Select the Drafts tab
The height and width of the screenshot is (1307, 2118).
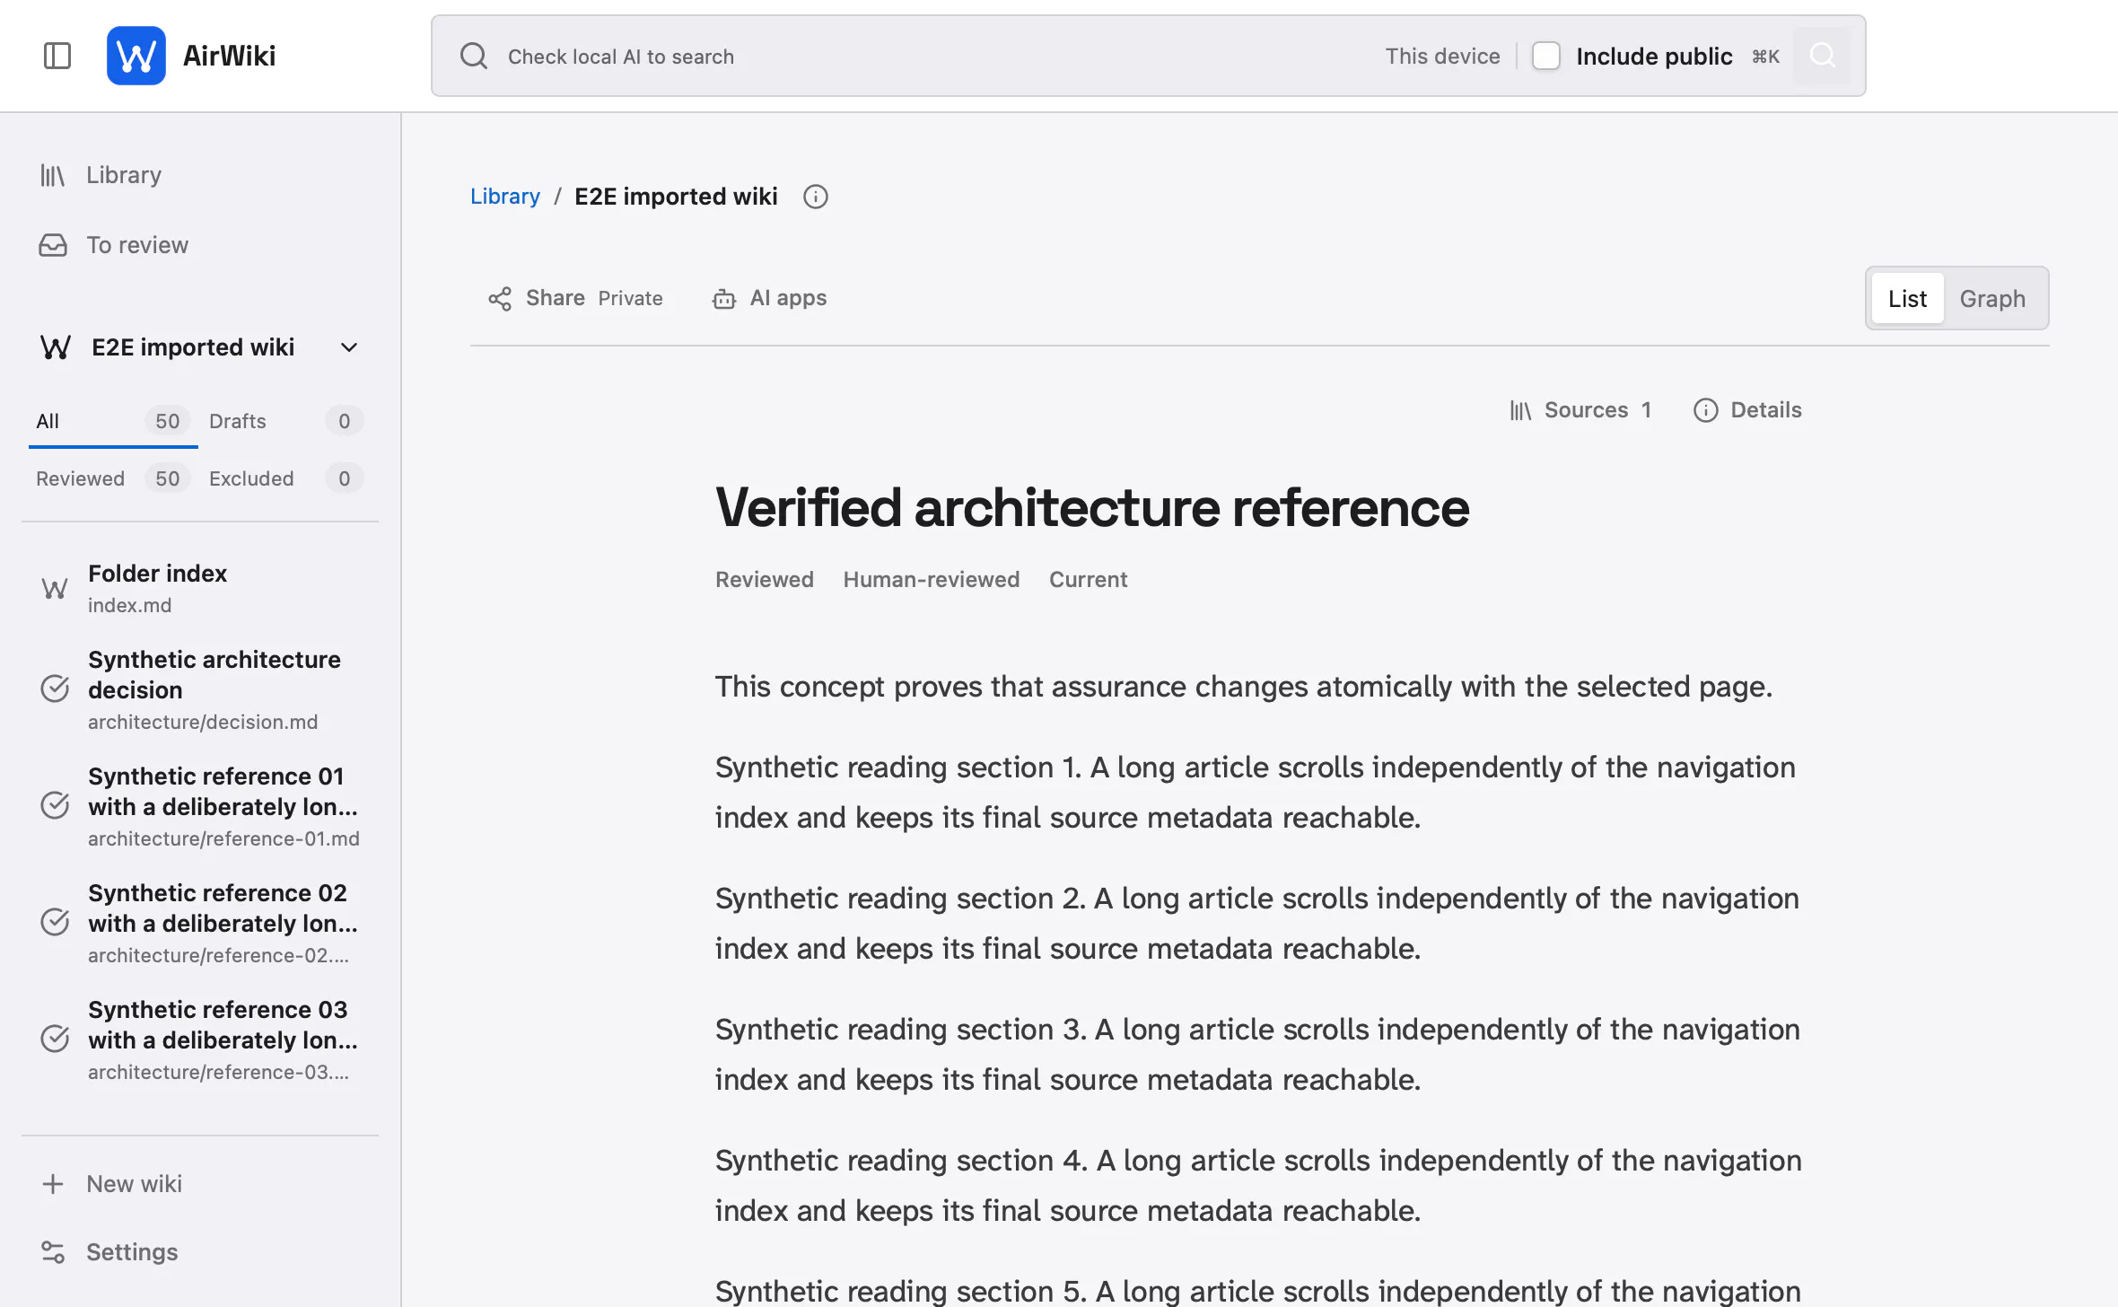(285, 421)
